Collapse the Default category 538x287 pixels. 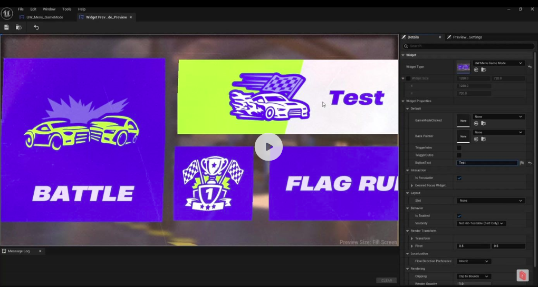point(408,108)
